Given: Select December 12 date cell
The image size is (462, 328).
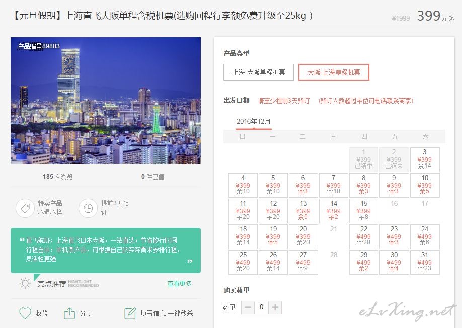Looking at the screenshot, I should 273,211.
